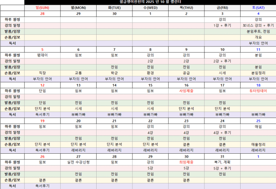Click the '분임루트, 전임' cell
Screen dimensions: 276x189
(258, 31)
